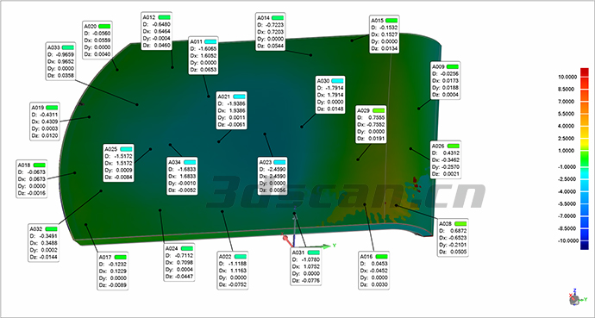Click the green color swatch in label A029
This screenshot has height=318, width=595.
[x=379, y=110]
